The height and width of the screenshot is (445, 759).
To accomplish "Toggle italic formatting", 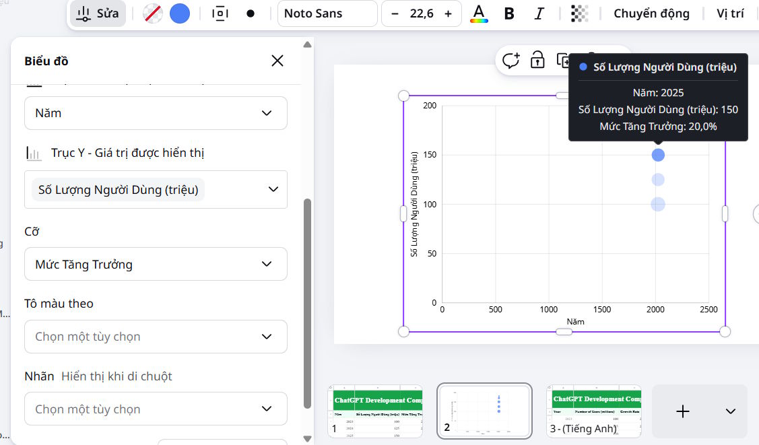I will click(x=539, y=13).
